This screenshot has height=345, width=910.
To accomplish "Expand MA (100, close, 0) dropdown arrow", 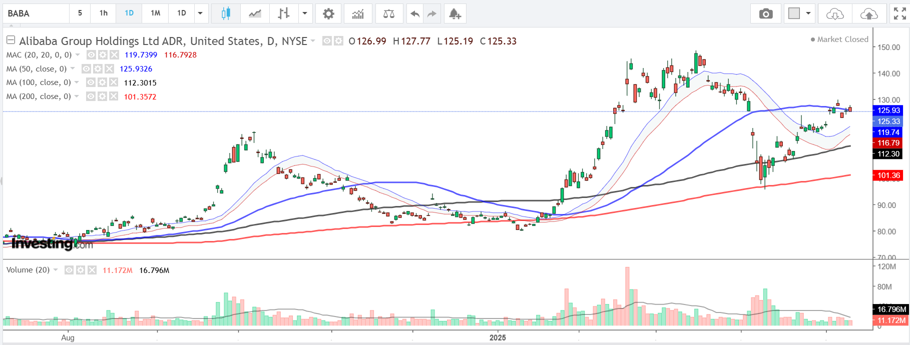I will pyautogui.click(x=77, y=82).
